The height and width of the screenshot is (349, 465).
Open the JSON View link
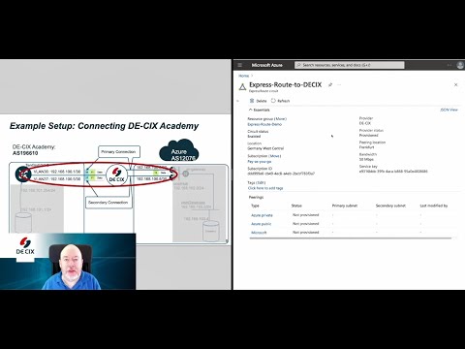click(449, 110)
